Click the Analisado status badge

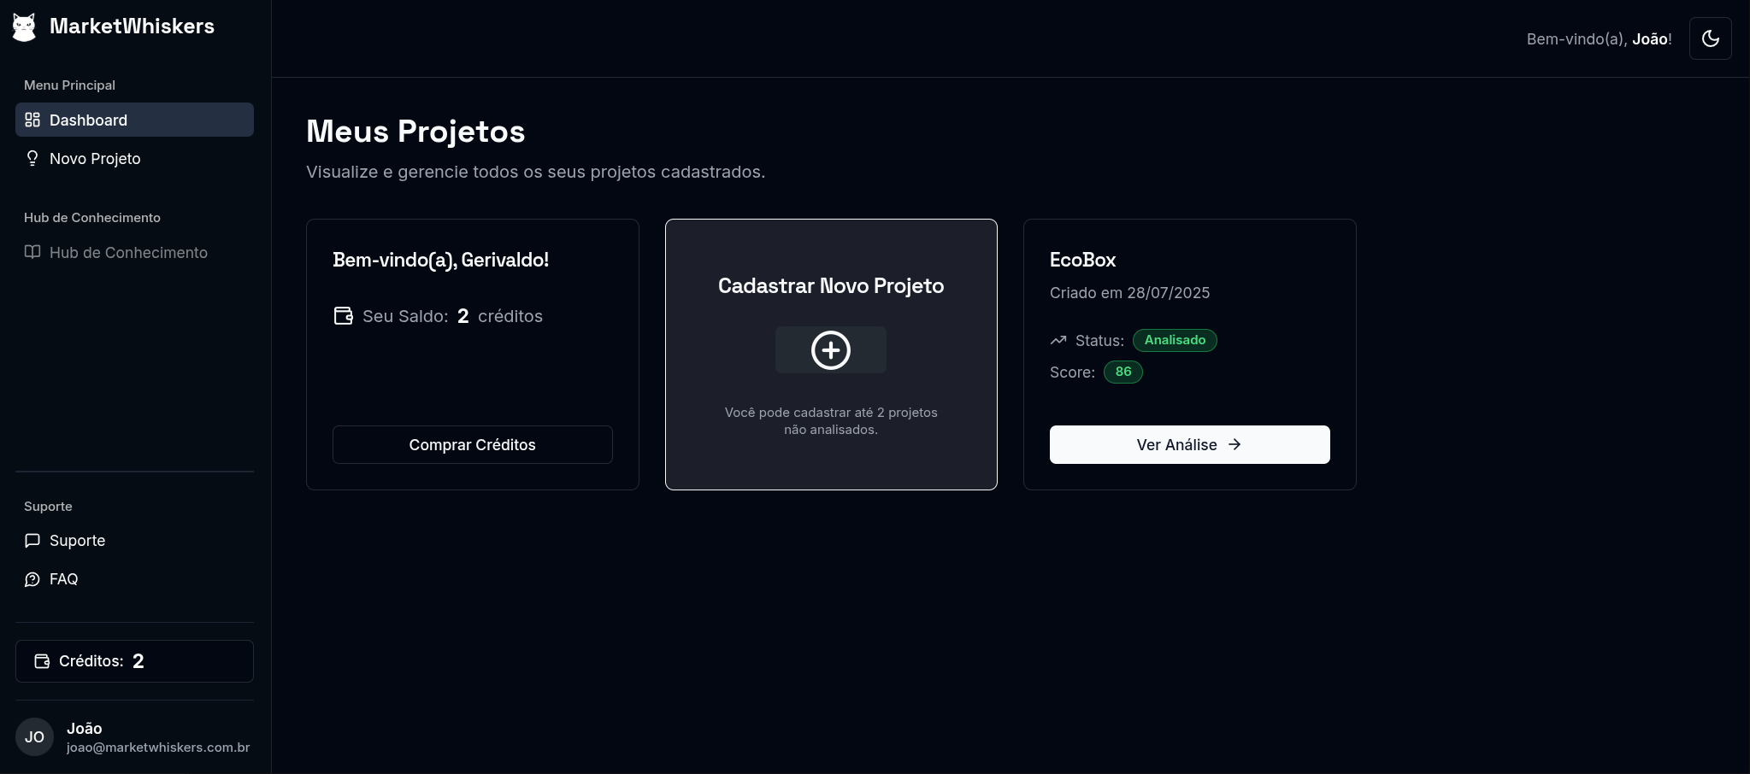1175,340
